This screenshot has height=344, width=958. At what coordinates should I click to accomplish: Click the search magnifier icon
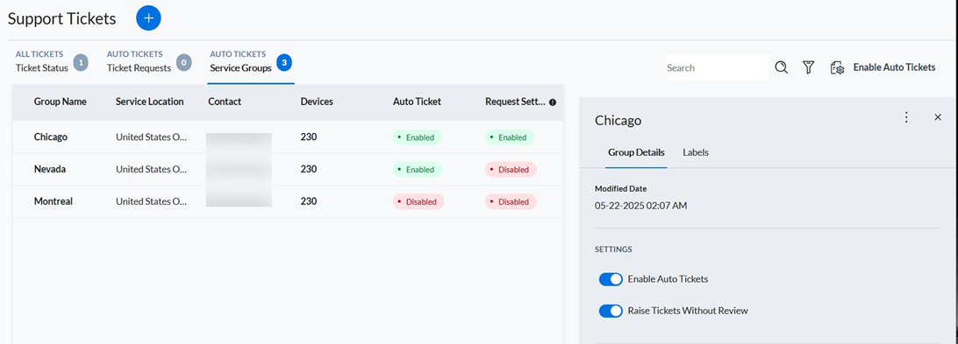click(782, 67)
